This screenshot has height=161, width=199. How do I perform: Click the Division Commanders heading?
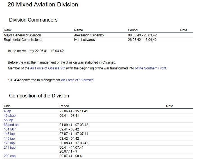point(33,20)
